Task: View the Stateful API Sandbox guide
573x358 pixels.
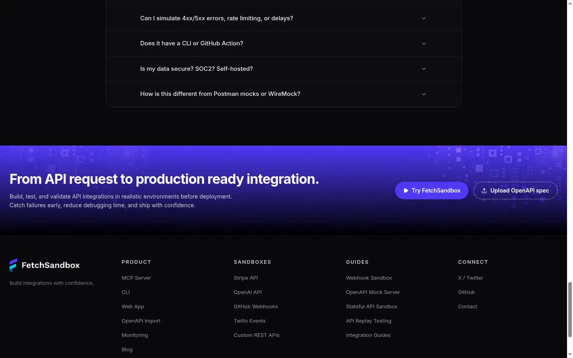Action: [372, 307]
